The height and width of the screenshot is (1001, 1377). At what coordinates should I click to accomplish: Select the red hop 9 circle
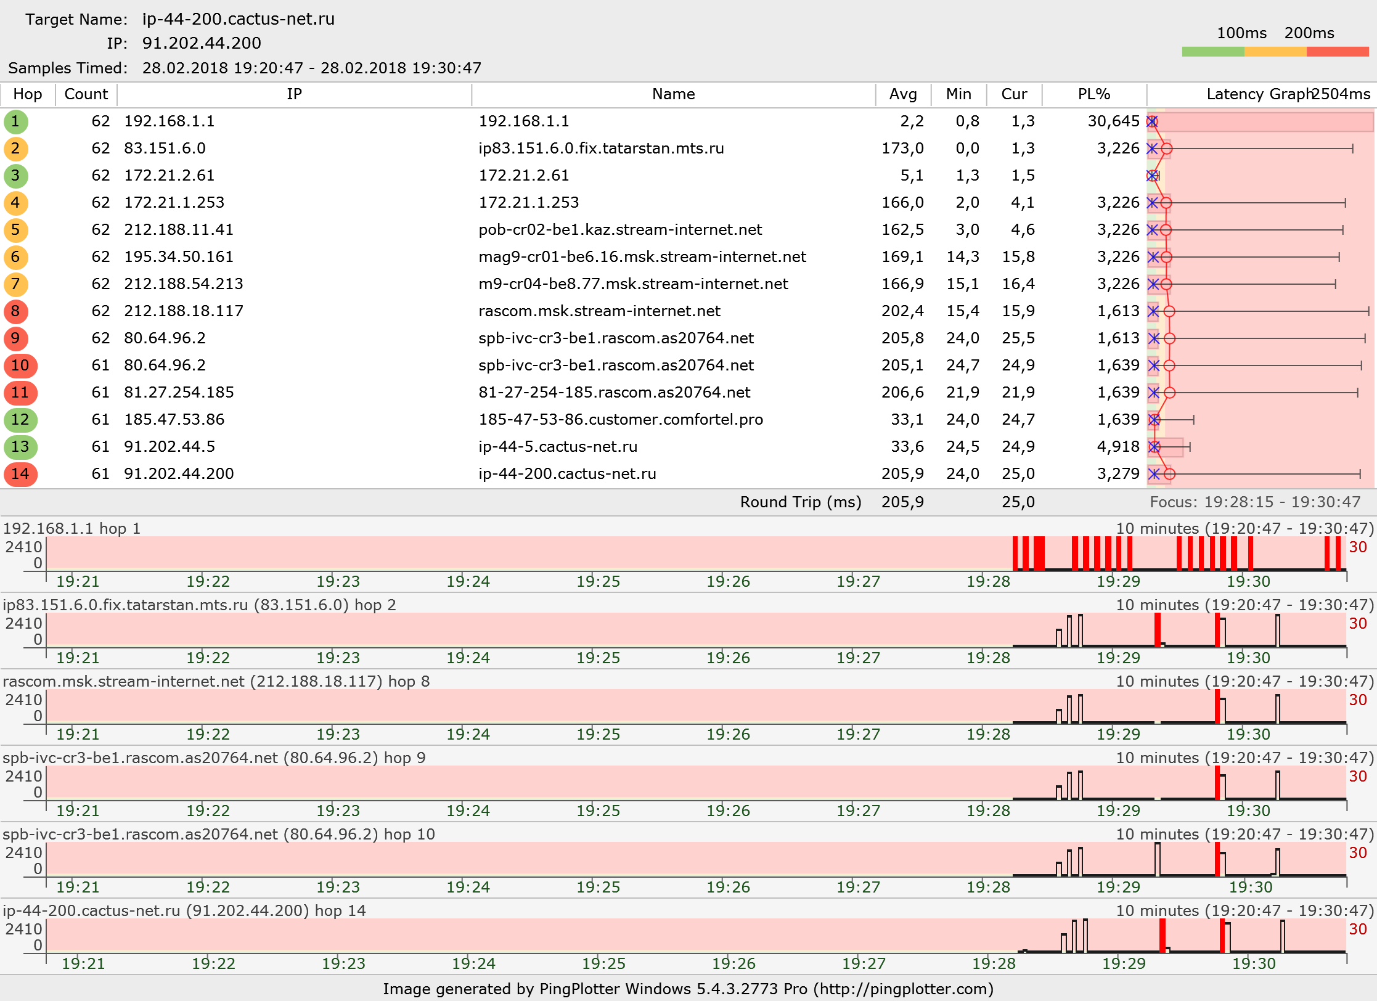click(x=15, y=338)
